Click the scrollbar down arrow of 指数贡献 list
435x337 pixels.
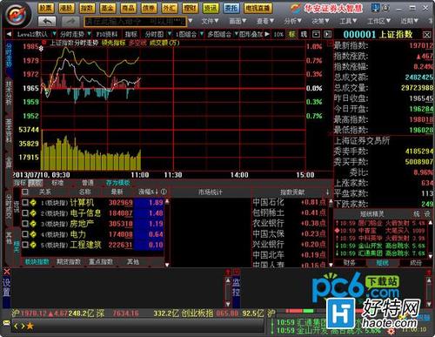(331, 265)
